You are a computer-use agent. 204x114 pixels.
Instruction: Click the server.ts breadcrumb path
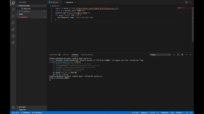click(55, 6)
